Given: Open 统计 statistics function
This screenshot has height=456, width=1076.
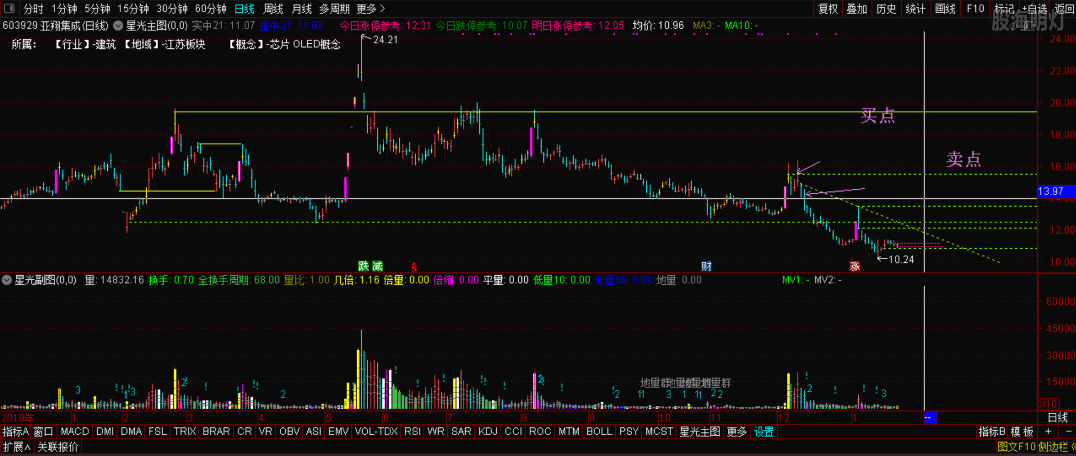Looking at the screenshot, I should click(x=916, y=9).
